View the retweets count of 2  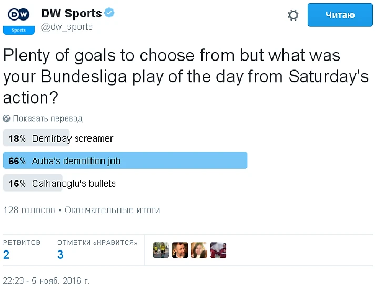(x=6, y=255)
